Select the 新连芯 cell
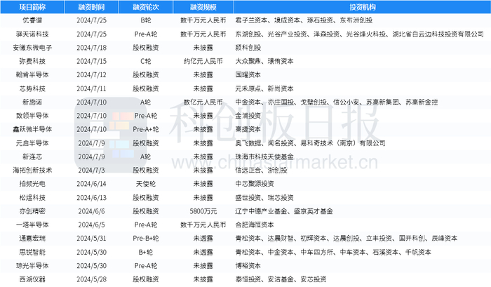 click(x=32, y=156)
